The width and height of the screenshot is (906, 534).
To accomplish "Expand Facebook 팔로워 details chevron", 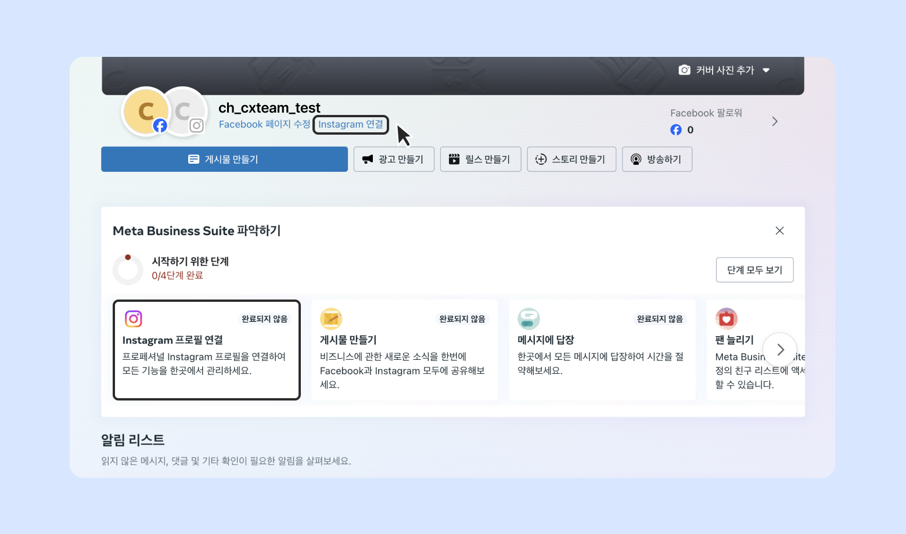I will point(775,121).
